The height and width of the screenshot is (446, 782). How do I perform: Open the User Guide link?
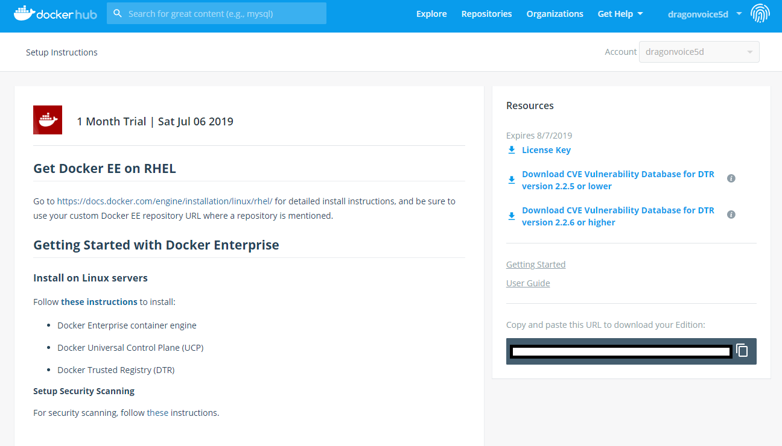[528, 283]
